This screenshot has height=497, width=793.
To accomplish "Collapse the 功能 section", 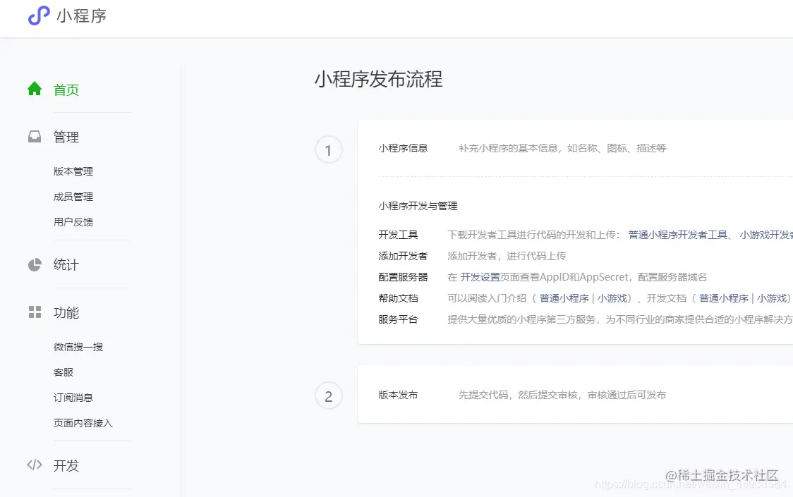I will point(66,312).
